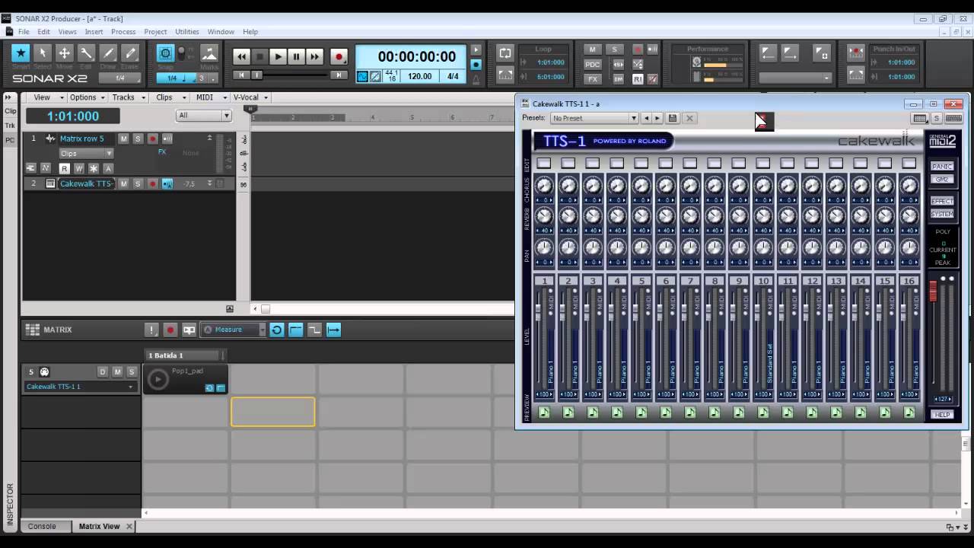Go to next TTS-1 preset arrow
This screenshot has width=974, height=548.
point(658,118)
